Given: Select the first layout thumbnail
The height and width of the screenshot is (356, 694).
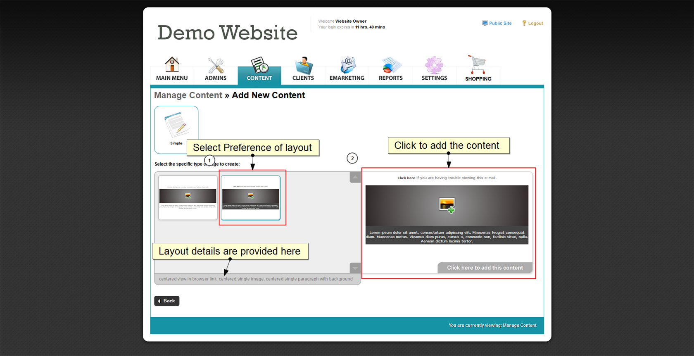Looking at the screenshot, I should pyautogui.click(x=188, y=197).
